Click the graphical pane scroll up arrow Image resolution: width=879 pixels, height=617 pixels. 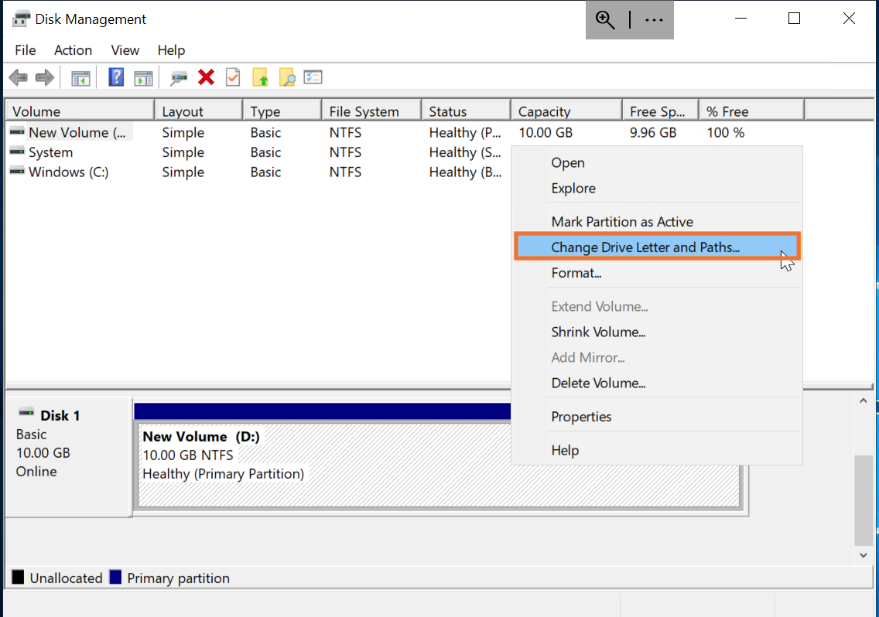coord(864,401)
